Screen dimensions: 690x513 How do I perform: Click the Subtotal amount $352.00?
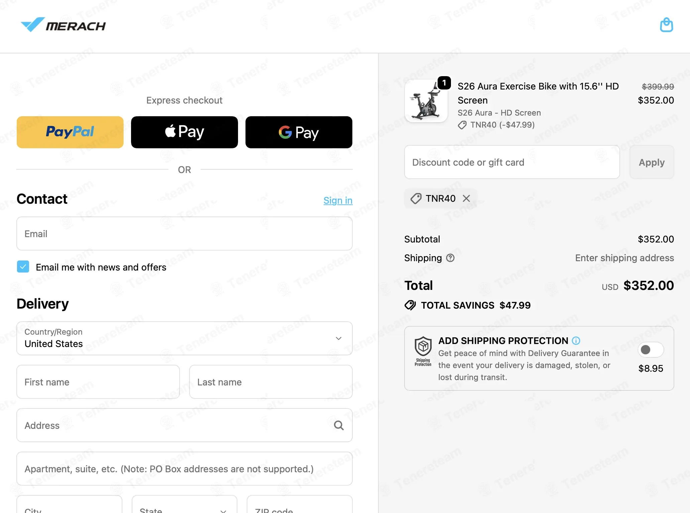tap(656, 239)
